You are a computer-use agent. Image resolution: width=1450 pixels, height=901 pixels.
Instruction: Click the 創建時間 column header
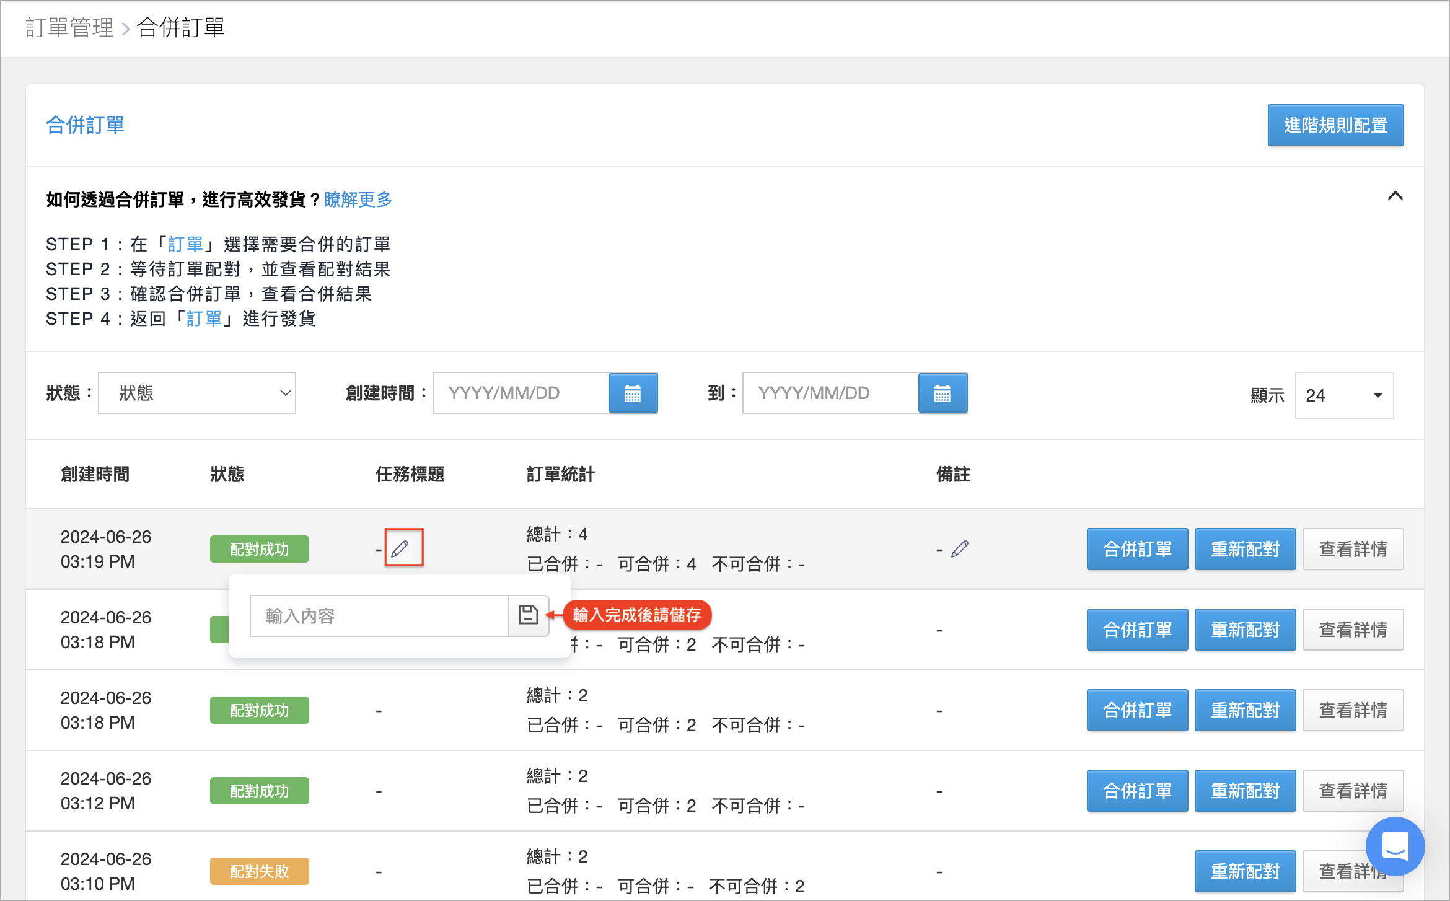tap(95, 474)
